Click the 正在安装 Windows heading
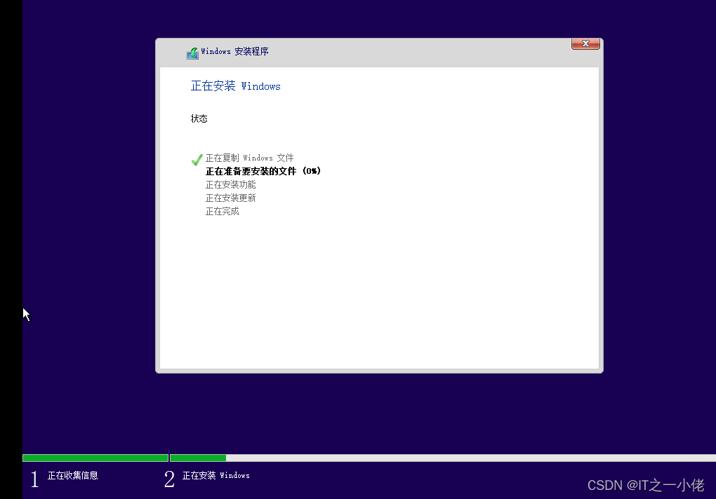This screenshot has height=499, width=716. point(236,86)
